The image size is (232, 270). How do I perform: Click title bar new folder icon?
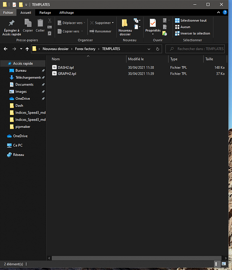pyautogui.click(x=21, y=5)
